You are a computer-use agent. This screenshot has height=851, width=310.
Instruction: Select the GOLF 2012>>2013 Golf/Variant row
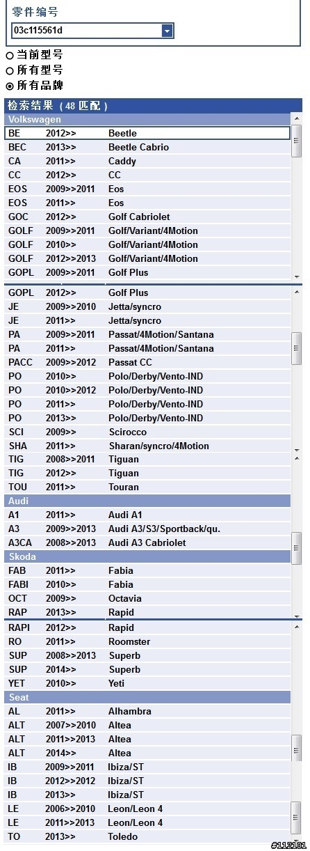pyautogui.click(x=147, y=258)
